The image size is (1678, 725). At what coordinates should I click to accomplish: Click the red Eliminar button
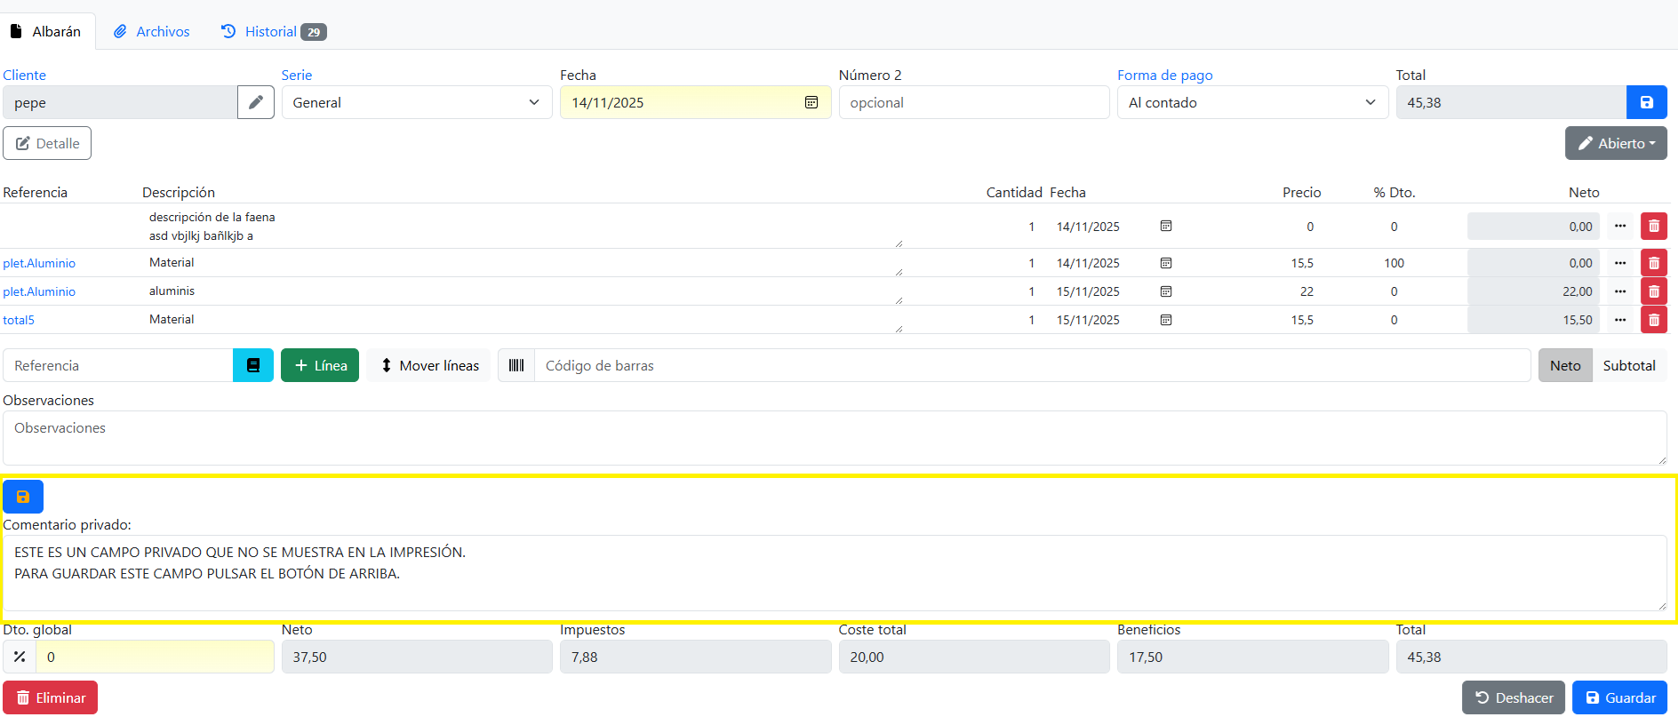(51, 697)
